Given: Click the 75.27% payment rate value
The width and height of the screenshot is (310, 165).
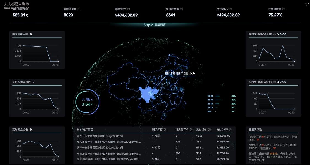Looking at the screenshot, I should click(x=275, y=15).
